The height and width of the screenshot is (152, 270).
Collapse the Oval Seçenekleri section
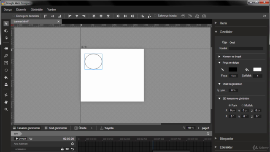click(x=219, y=84)
